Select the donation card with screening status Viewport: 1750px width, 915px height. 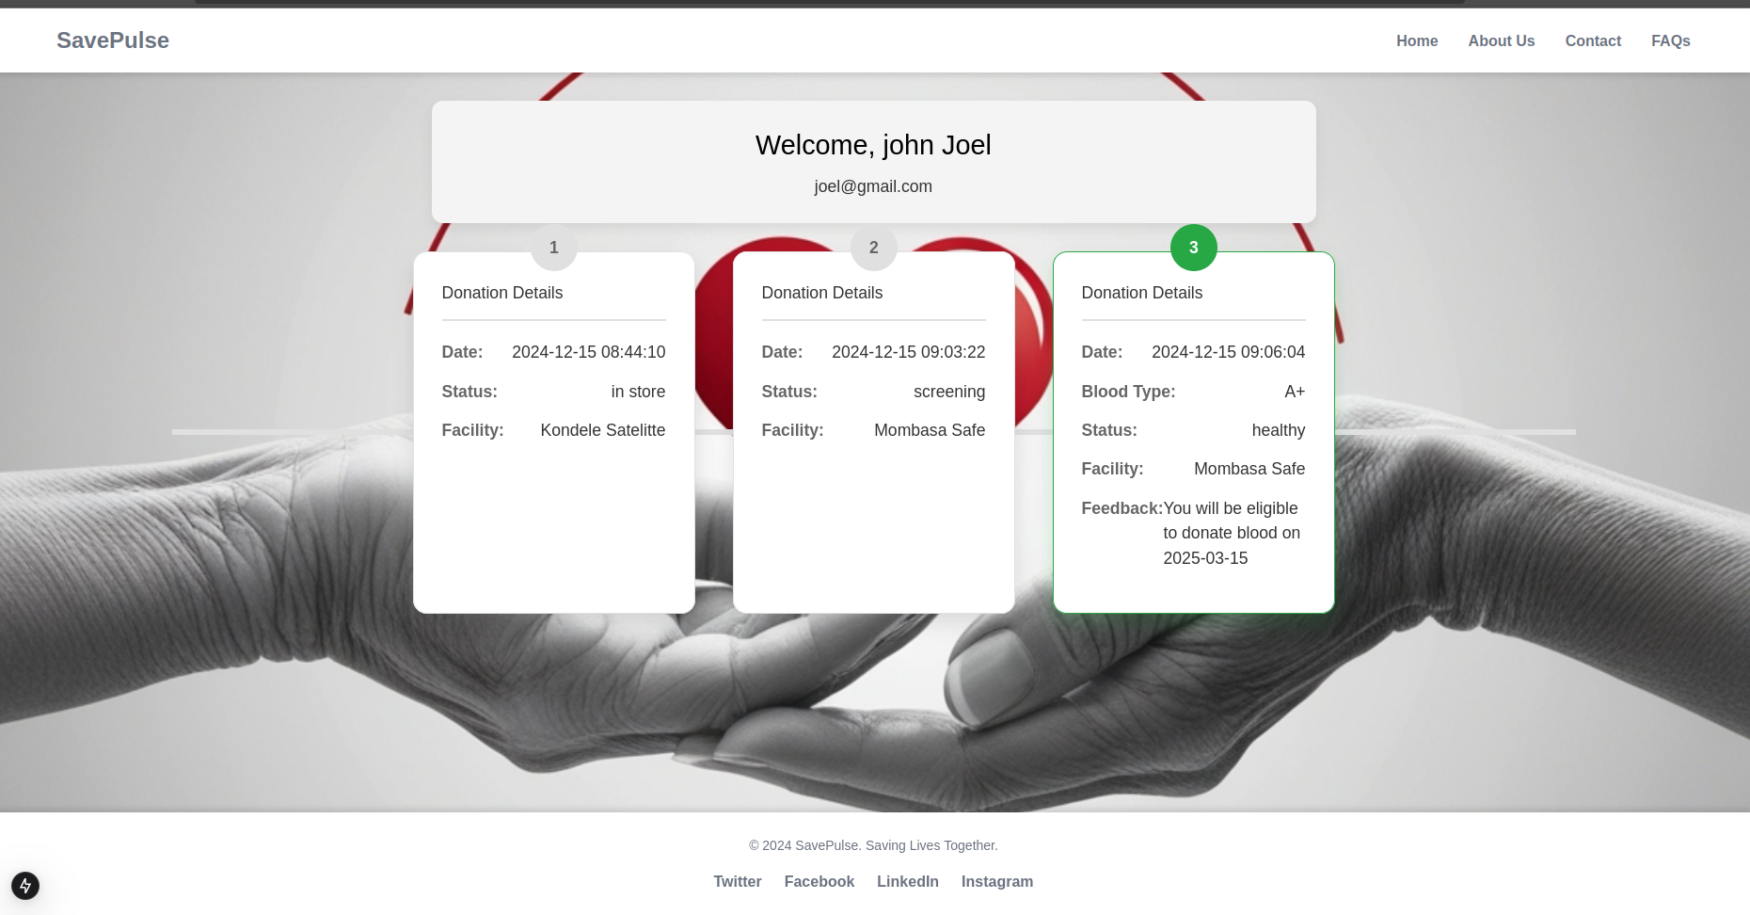873,508
